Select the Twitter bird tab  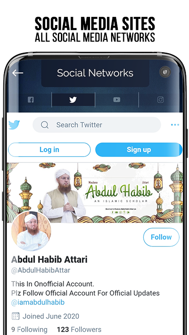(73, 100)
